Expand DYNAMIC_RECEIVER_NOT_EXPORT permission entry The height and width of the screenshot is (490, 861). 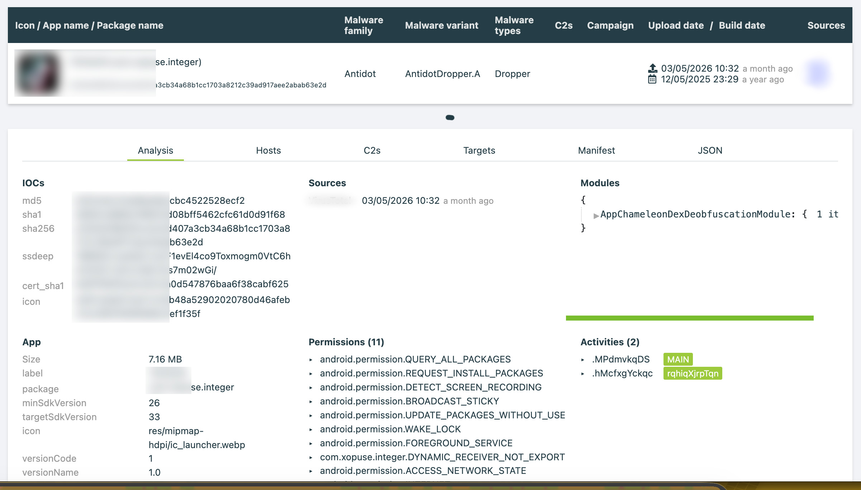point(311,457)
